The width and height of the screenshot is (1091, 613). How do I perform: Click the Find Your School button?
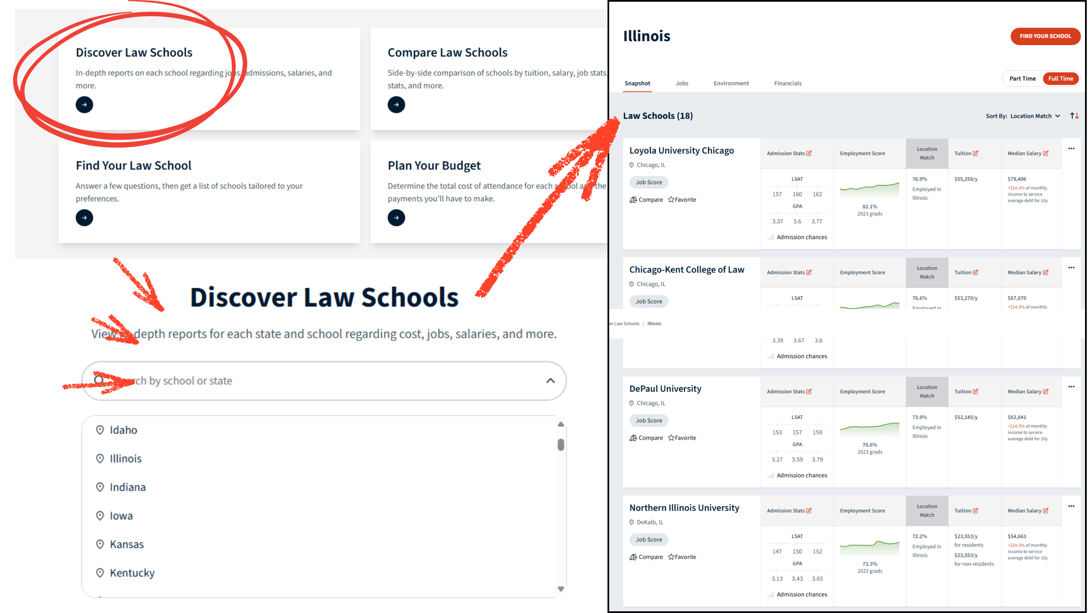click(1045, 36)
